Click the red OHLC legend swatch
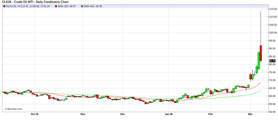Viewport: 278px width, 121px height. tap(4, 6)
